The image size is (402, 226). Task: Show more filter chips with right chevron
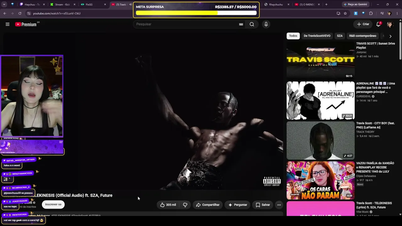(390, 36)
